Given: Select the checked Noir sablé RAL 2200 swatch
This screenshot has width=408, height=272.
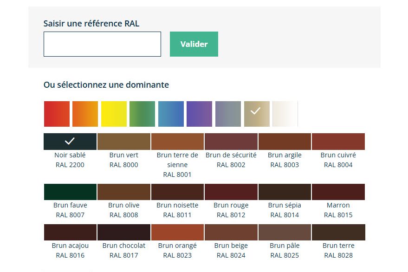Looking at the screenshot, I should pos(70,142).
